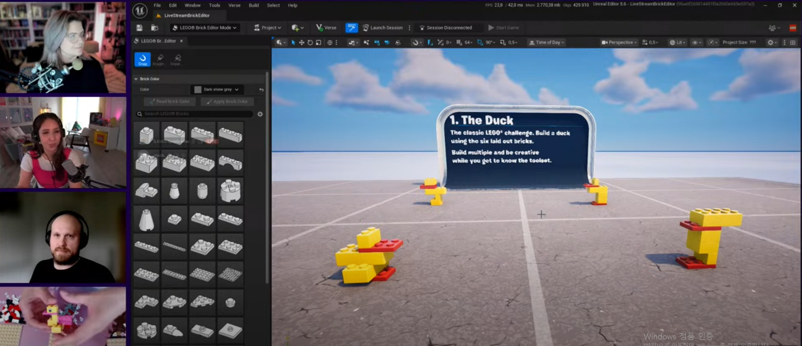Click Read Brick Color
Screen dimensions: 802x346
coord(169,102)
